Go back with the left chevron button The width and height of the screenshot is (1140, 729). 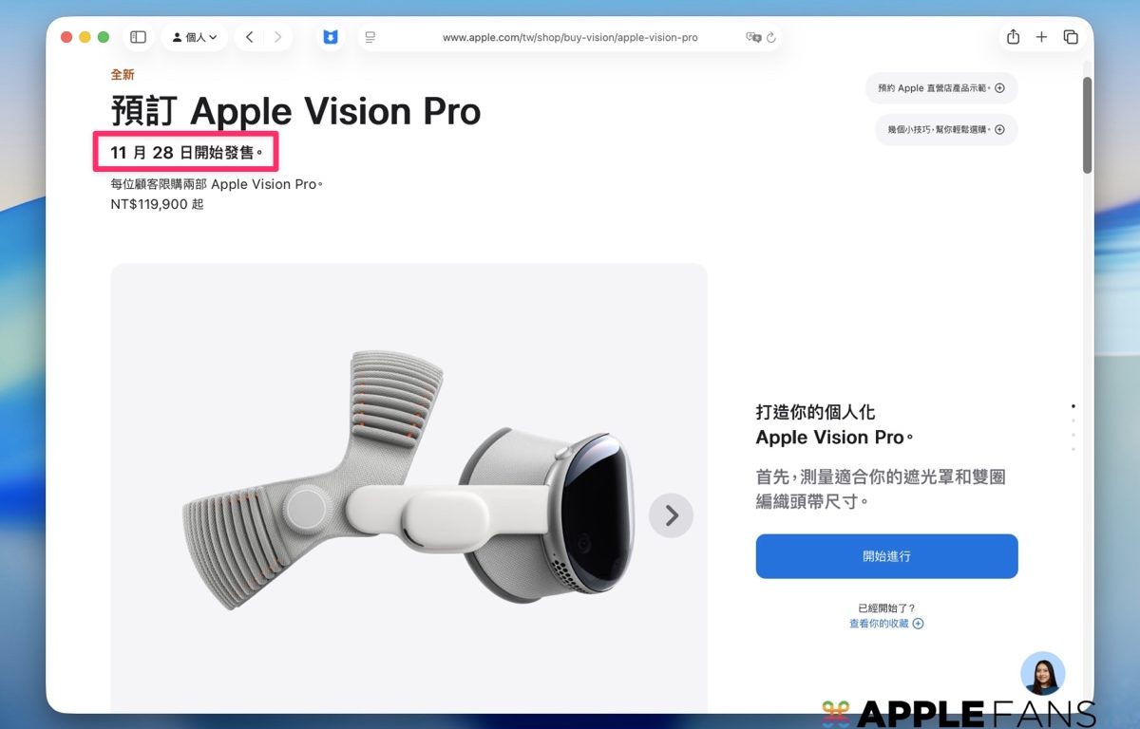[249, 37]
